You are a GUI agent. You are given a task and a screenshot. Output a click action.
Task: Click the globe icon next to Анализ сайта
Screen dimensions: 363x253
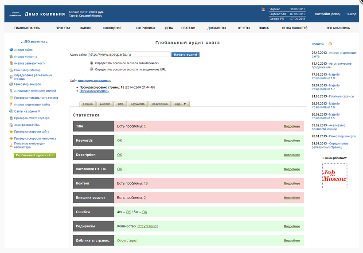click(11, 50)
